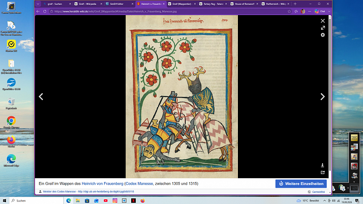Viewport: 363px width, 204px height.
Task: Open a new browser tab
Action: click(295, 4)
